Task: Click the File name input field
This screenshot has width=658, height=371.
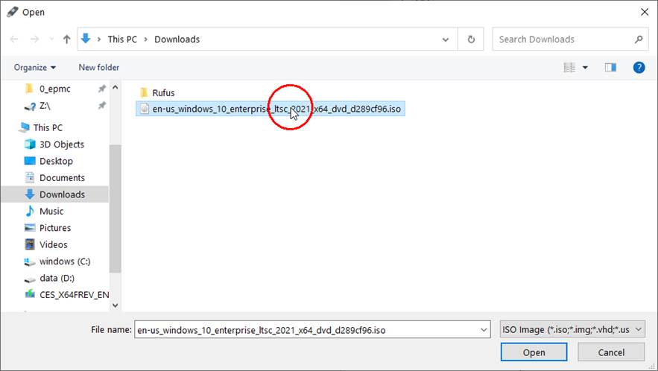Action: [x=306, y=329]
